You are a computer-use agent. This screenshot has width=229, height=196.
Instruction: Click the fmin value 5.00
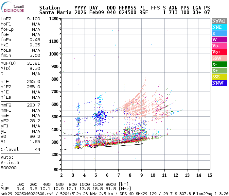tap(35, 56)
